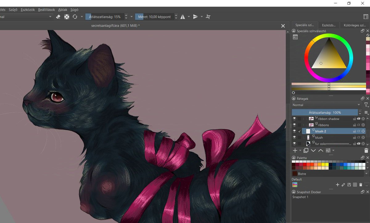This screenshot has height=223, width=370.
Task: Enable wrap around mode icon
Action: (x=208, y=17)
